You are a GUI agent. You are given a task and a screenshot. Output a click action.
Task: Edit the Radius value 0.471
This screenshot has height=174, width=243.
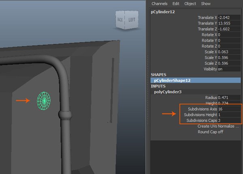229,98
